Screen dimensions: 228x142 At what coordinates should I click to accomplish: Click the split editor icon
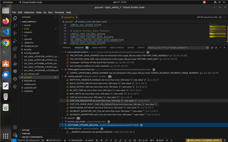pos(221,17)
